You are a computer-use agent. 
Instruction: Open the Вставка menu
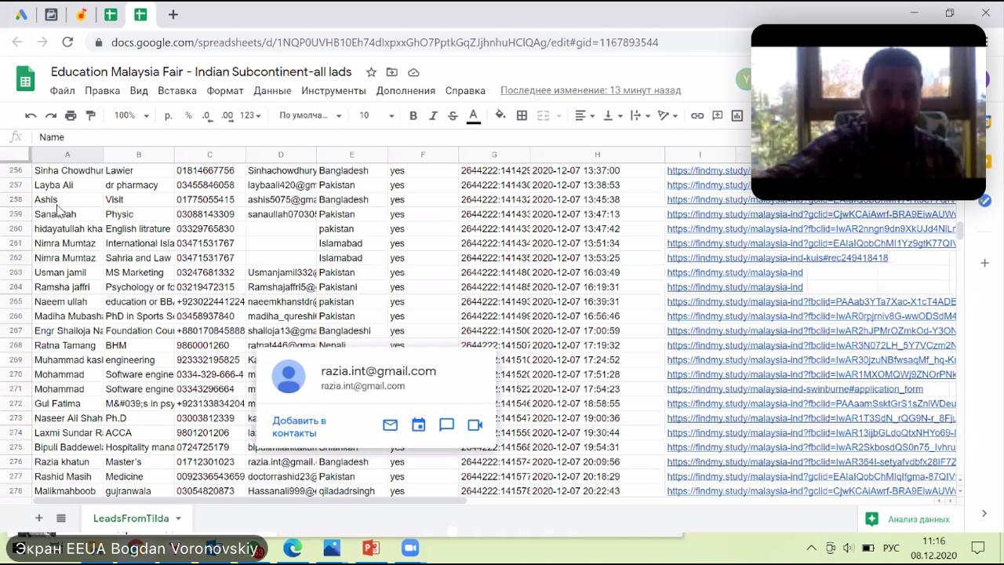pos(176,90)
